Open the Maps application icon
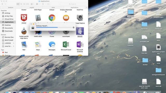 (x=38, y=44)
